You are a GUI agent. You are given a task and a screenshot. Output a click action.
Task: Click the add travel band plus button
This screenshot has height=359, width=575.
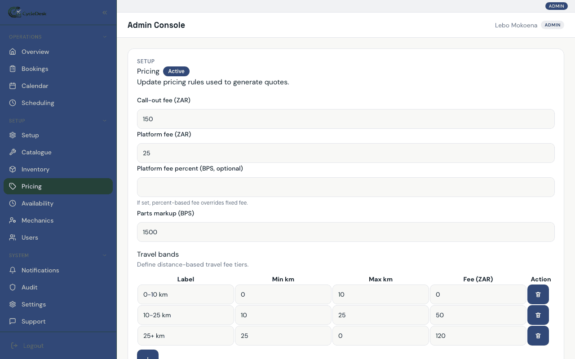pyautogui.click(x=148, y=356)
